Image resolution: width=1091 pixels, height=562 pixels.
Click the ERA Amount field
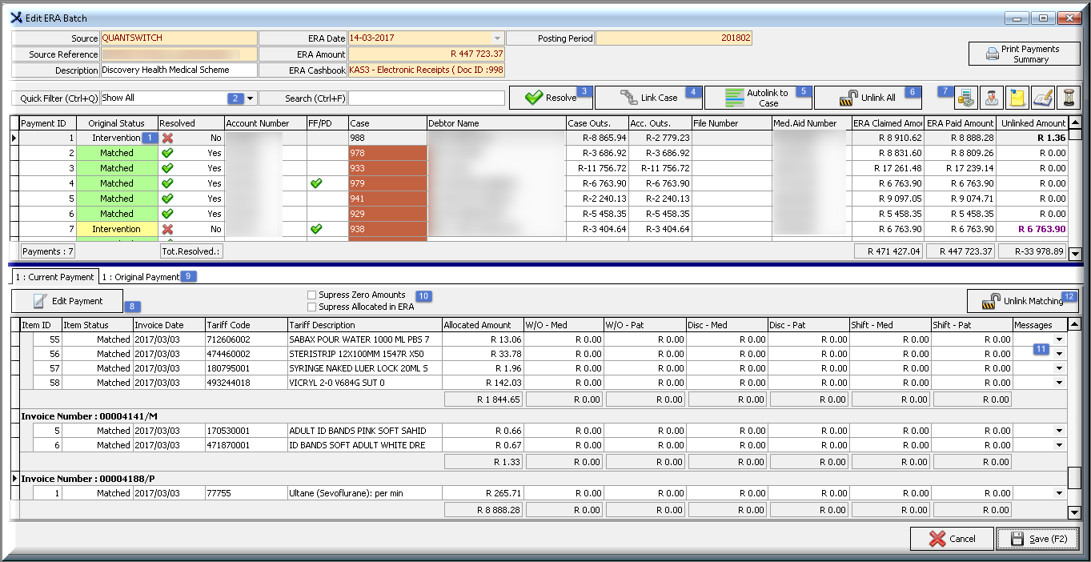tap(426, 54)
